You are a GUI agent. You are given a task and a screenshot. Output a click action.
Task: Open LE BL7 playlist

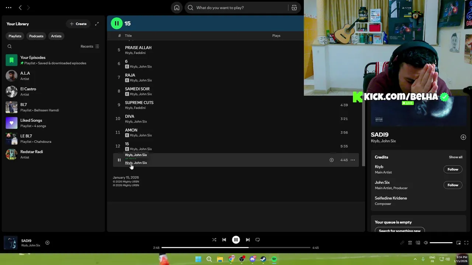pos(53,139)
